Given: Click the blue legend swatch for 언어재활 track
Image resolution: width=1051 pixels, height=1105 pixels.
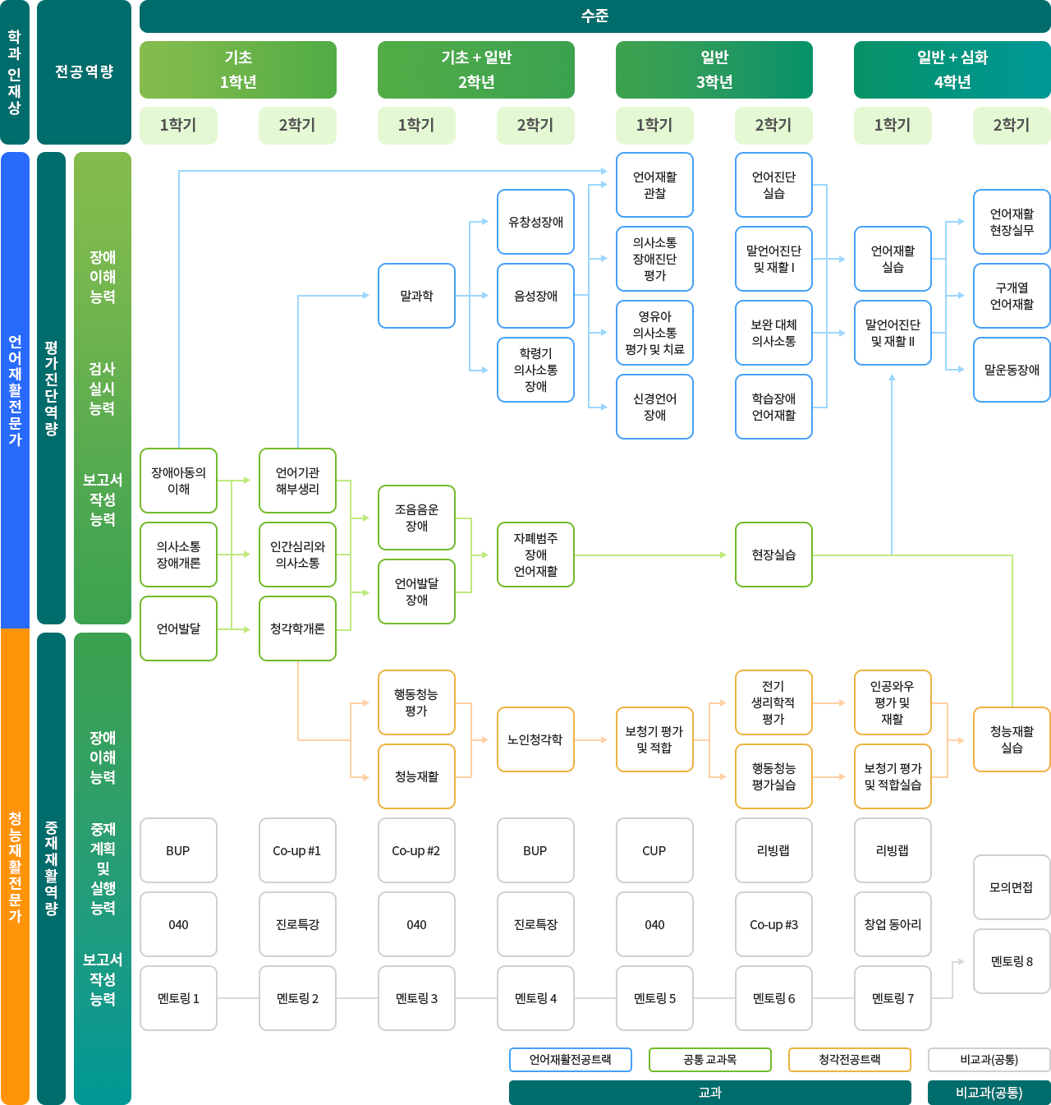Looking at the screenshot, I should click(x=570, y=1060).
